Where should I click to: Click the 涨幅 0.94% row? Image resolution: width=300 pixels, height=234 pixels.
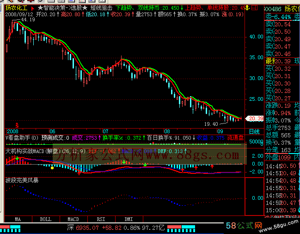pyautogui.click(x=278, y=113)
